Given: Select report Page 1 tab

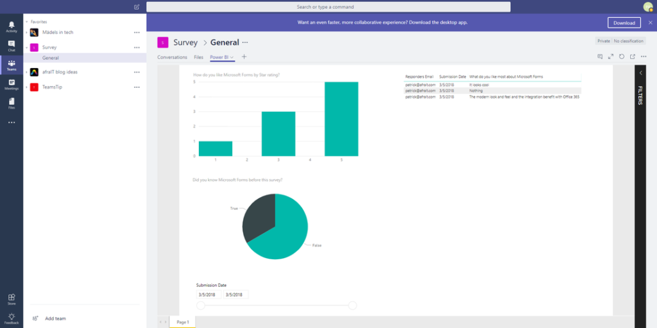Looking at the screenshot, I should click(x=183, y=322).
